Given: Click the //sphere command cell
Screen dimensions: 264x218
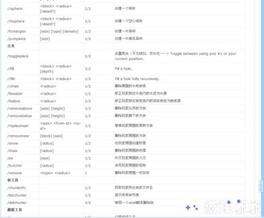Looking at the screenshot, I should tap(15, 9).
